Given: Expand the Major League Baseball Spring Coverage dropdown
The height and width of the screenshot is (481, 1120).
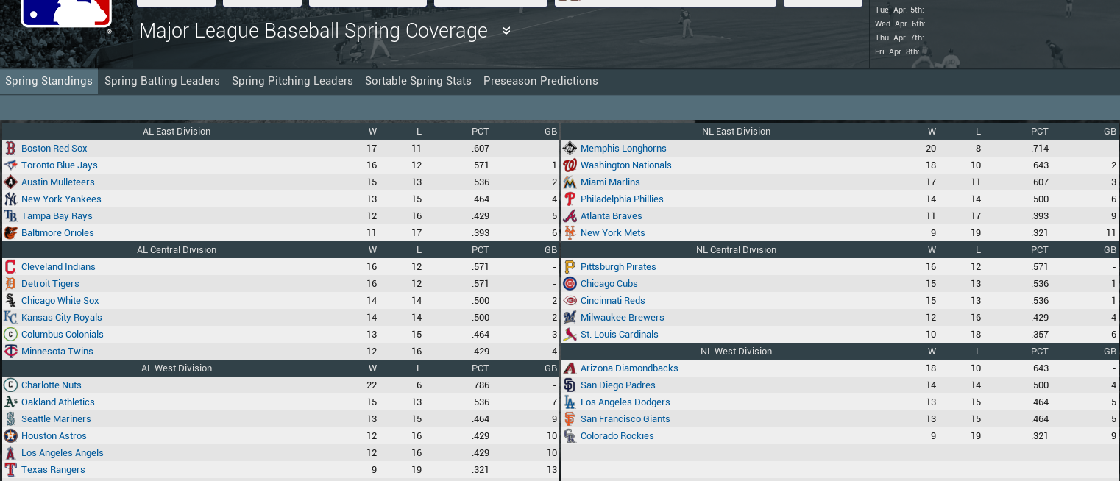Looking at the screenshot, I should click(506, 31).
